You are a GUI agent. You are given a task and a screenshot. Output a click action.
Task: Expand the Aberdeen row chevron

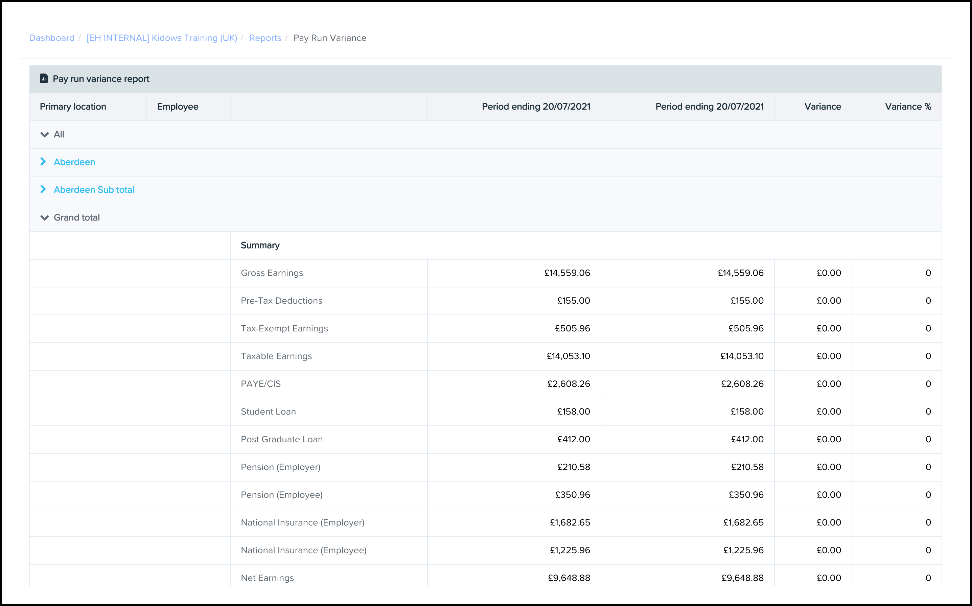(x=43, y=162)
